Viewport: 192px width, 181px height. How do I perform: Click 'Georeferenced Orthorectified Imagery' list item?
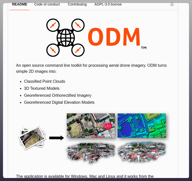coord(57,95)
